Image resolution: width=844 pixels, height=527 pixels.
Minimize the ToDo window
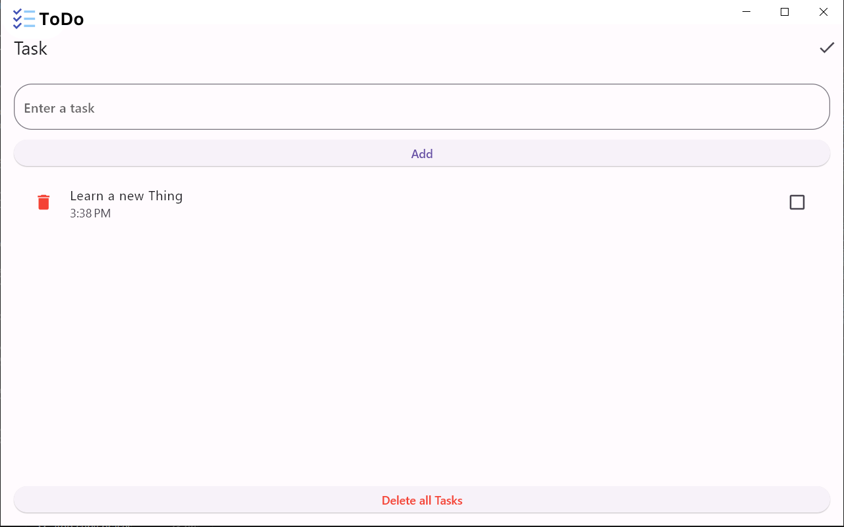(x=746, y=12)
